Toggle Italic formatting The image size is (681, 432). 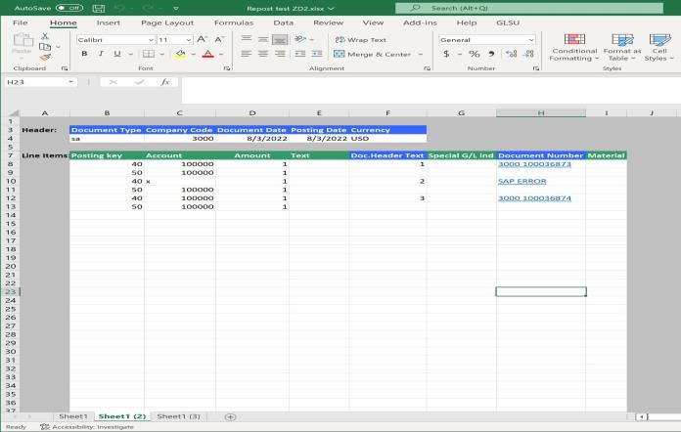tap(101, 54)
